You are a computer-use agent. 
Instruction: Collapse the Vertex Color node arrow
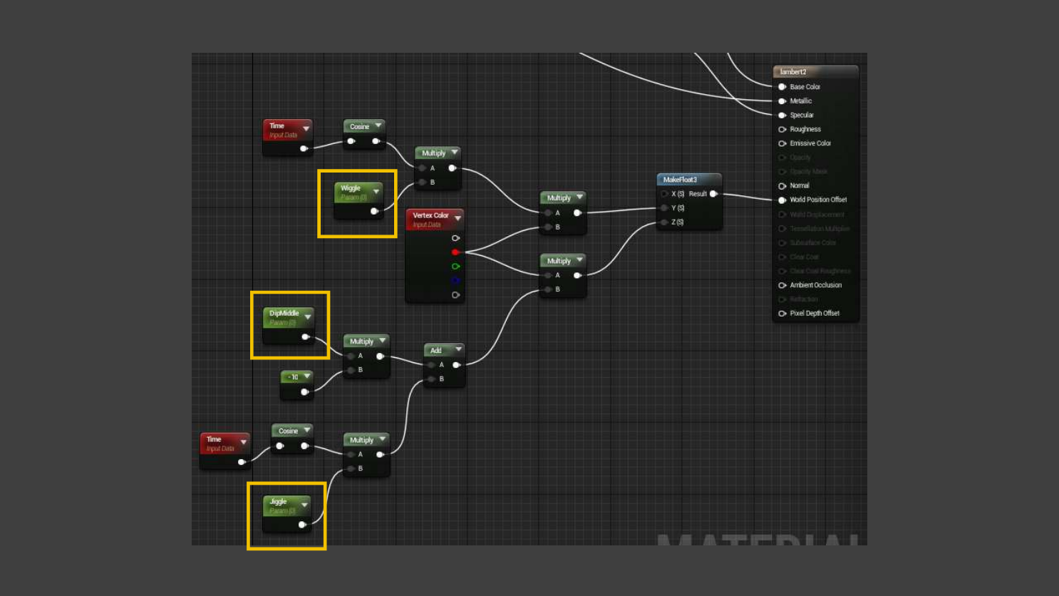pos(458,218)
